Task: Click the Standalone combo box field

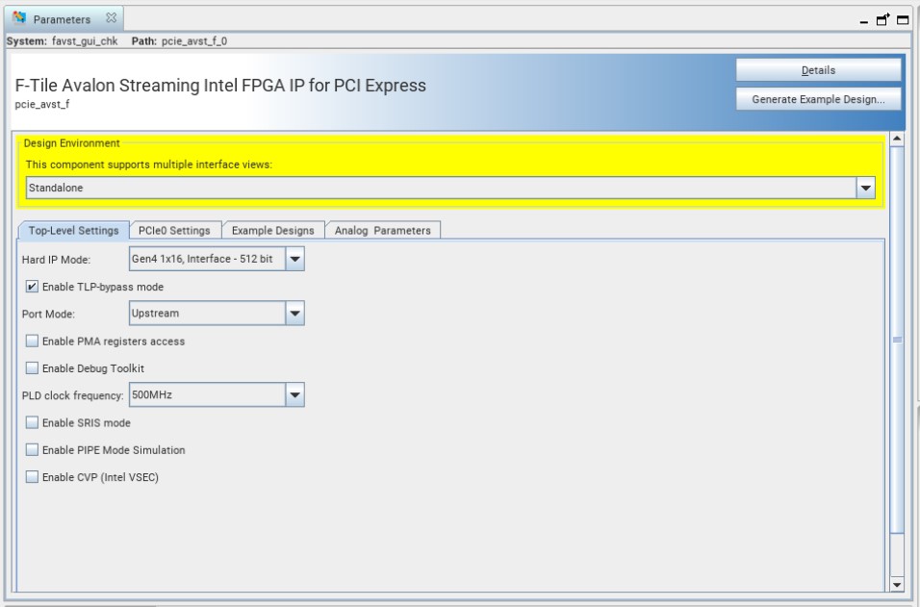Action: click(441, 188)
